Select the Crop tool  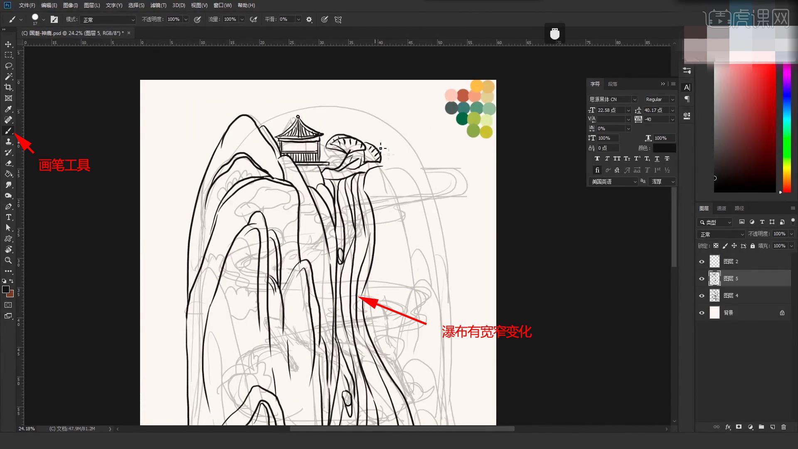click(8, 87)
